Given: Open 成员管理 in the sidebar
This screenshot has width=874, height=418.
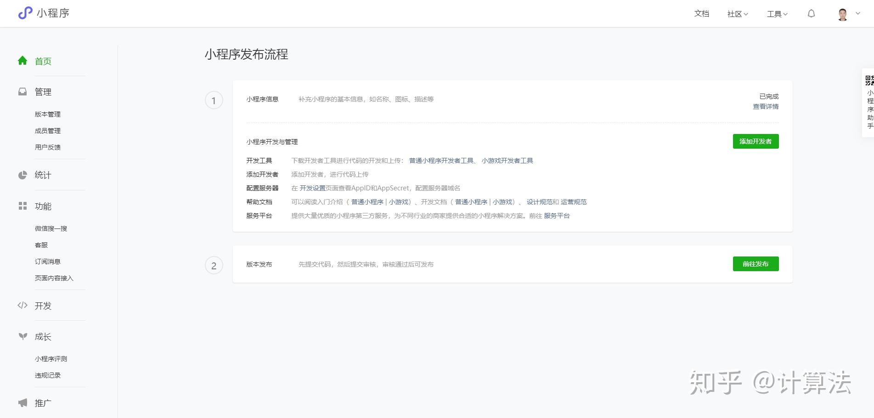Looking at the screenshot, I should click(x=48, y=131).
